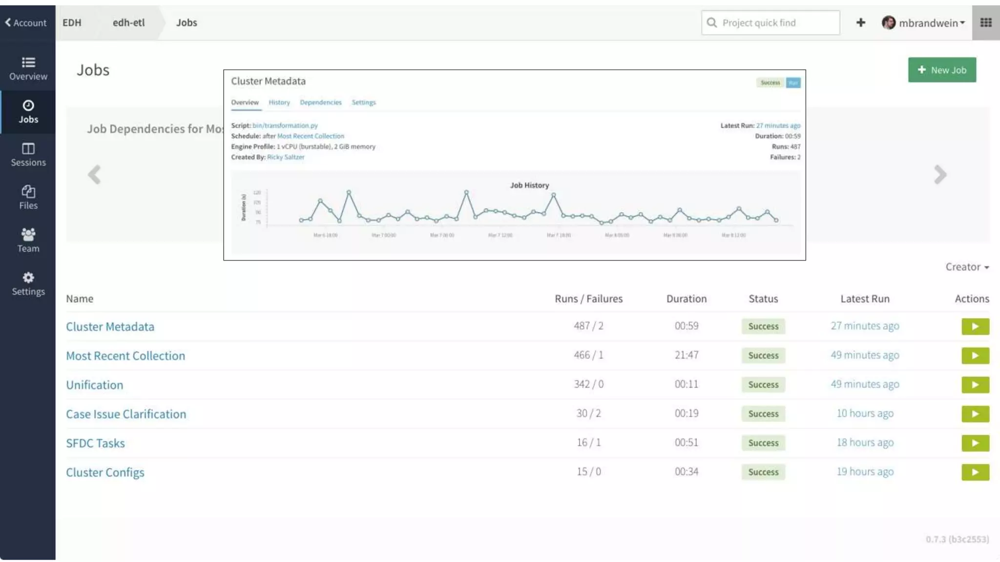Go back to Account
Viewport: 1000px width, 562px height.
pos(26,22)
